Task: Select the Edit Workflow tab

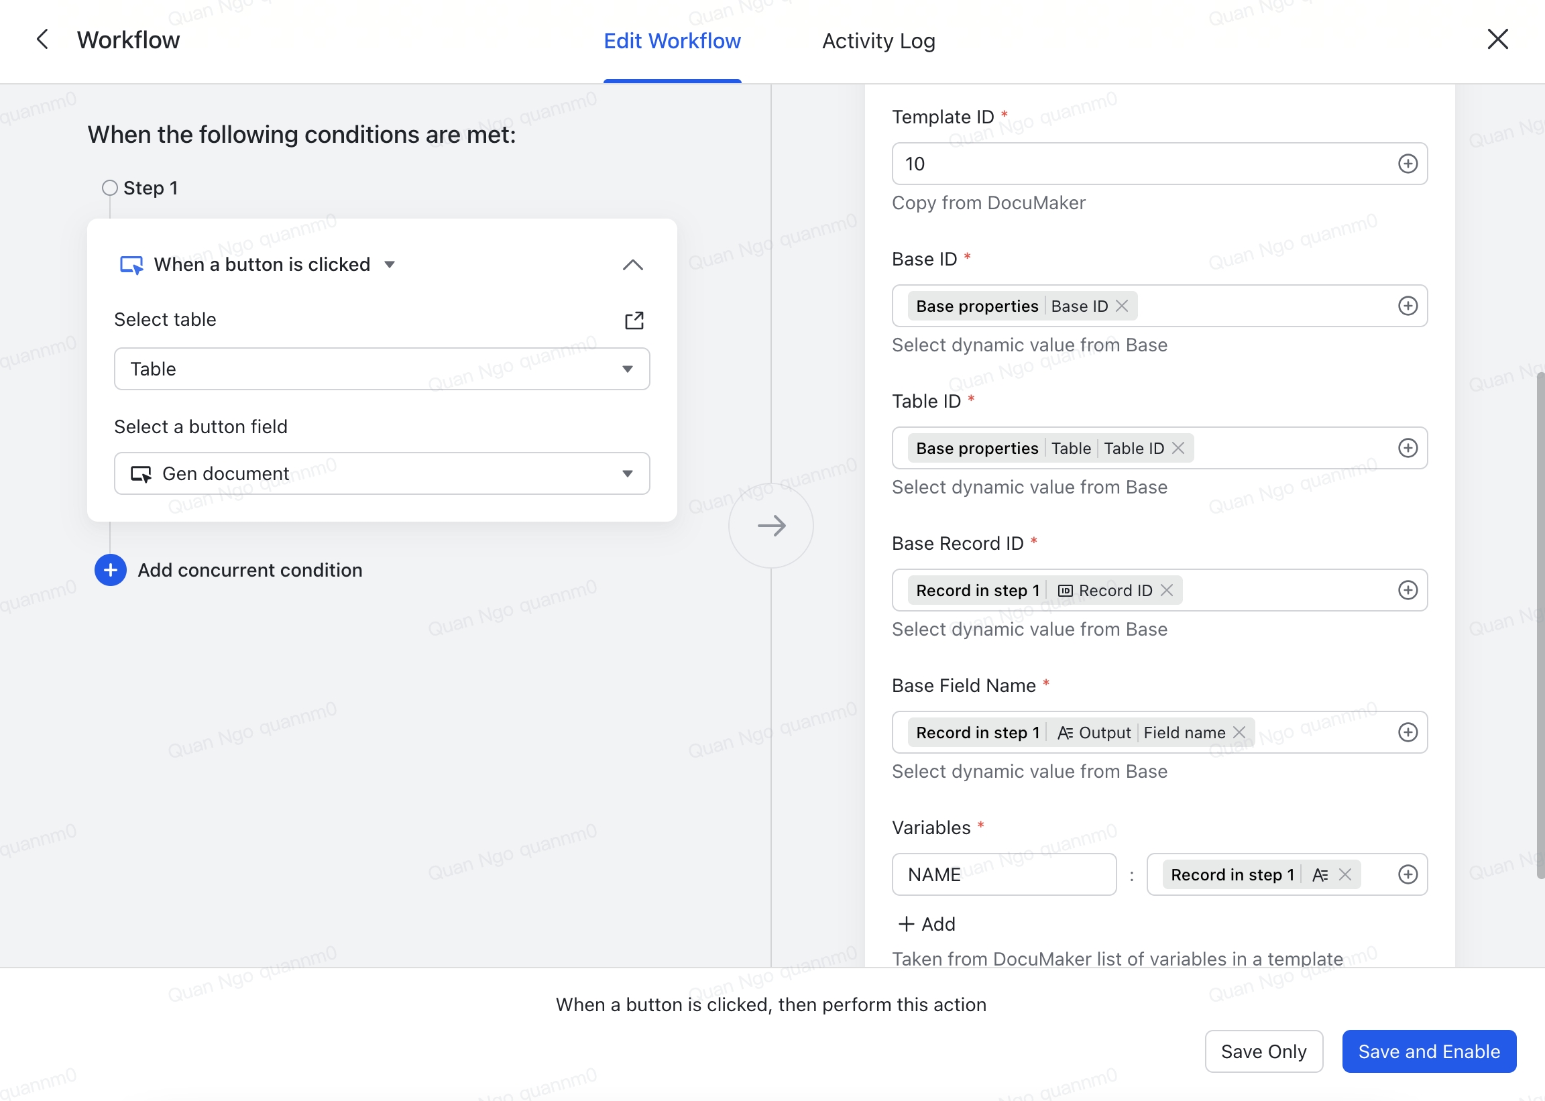Action: [672, 41]
